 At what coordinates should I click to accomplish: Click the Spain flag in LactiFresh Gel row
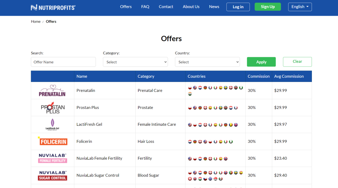point(215,124)
